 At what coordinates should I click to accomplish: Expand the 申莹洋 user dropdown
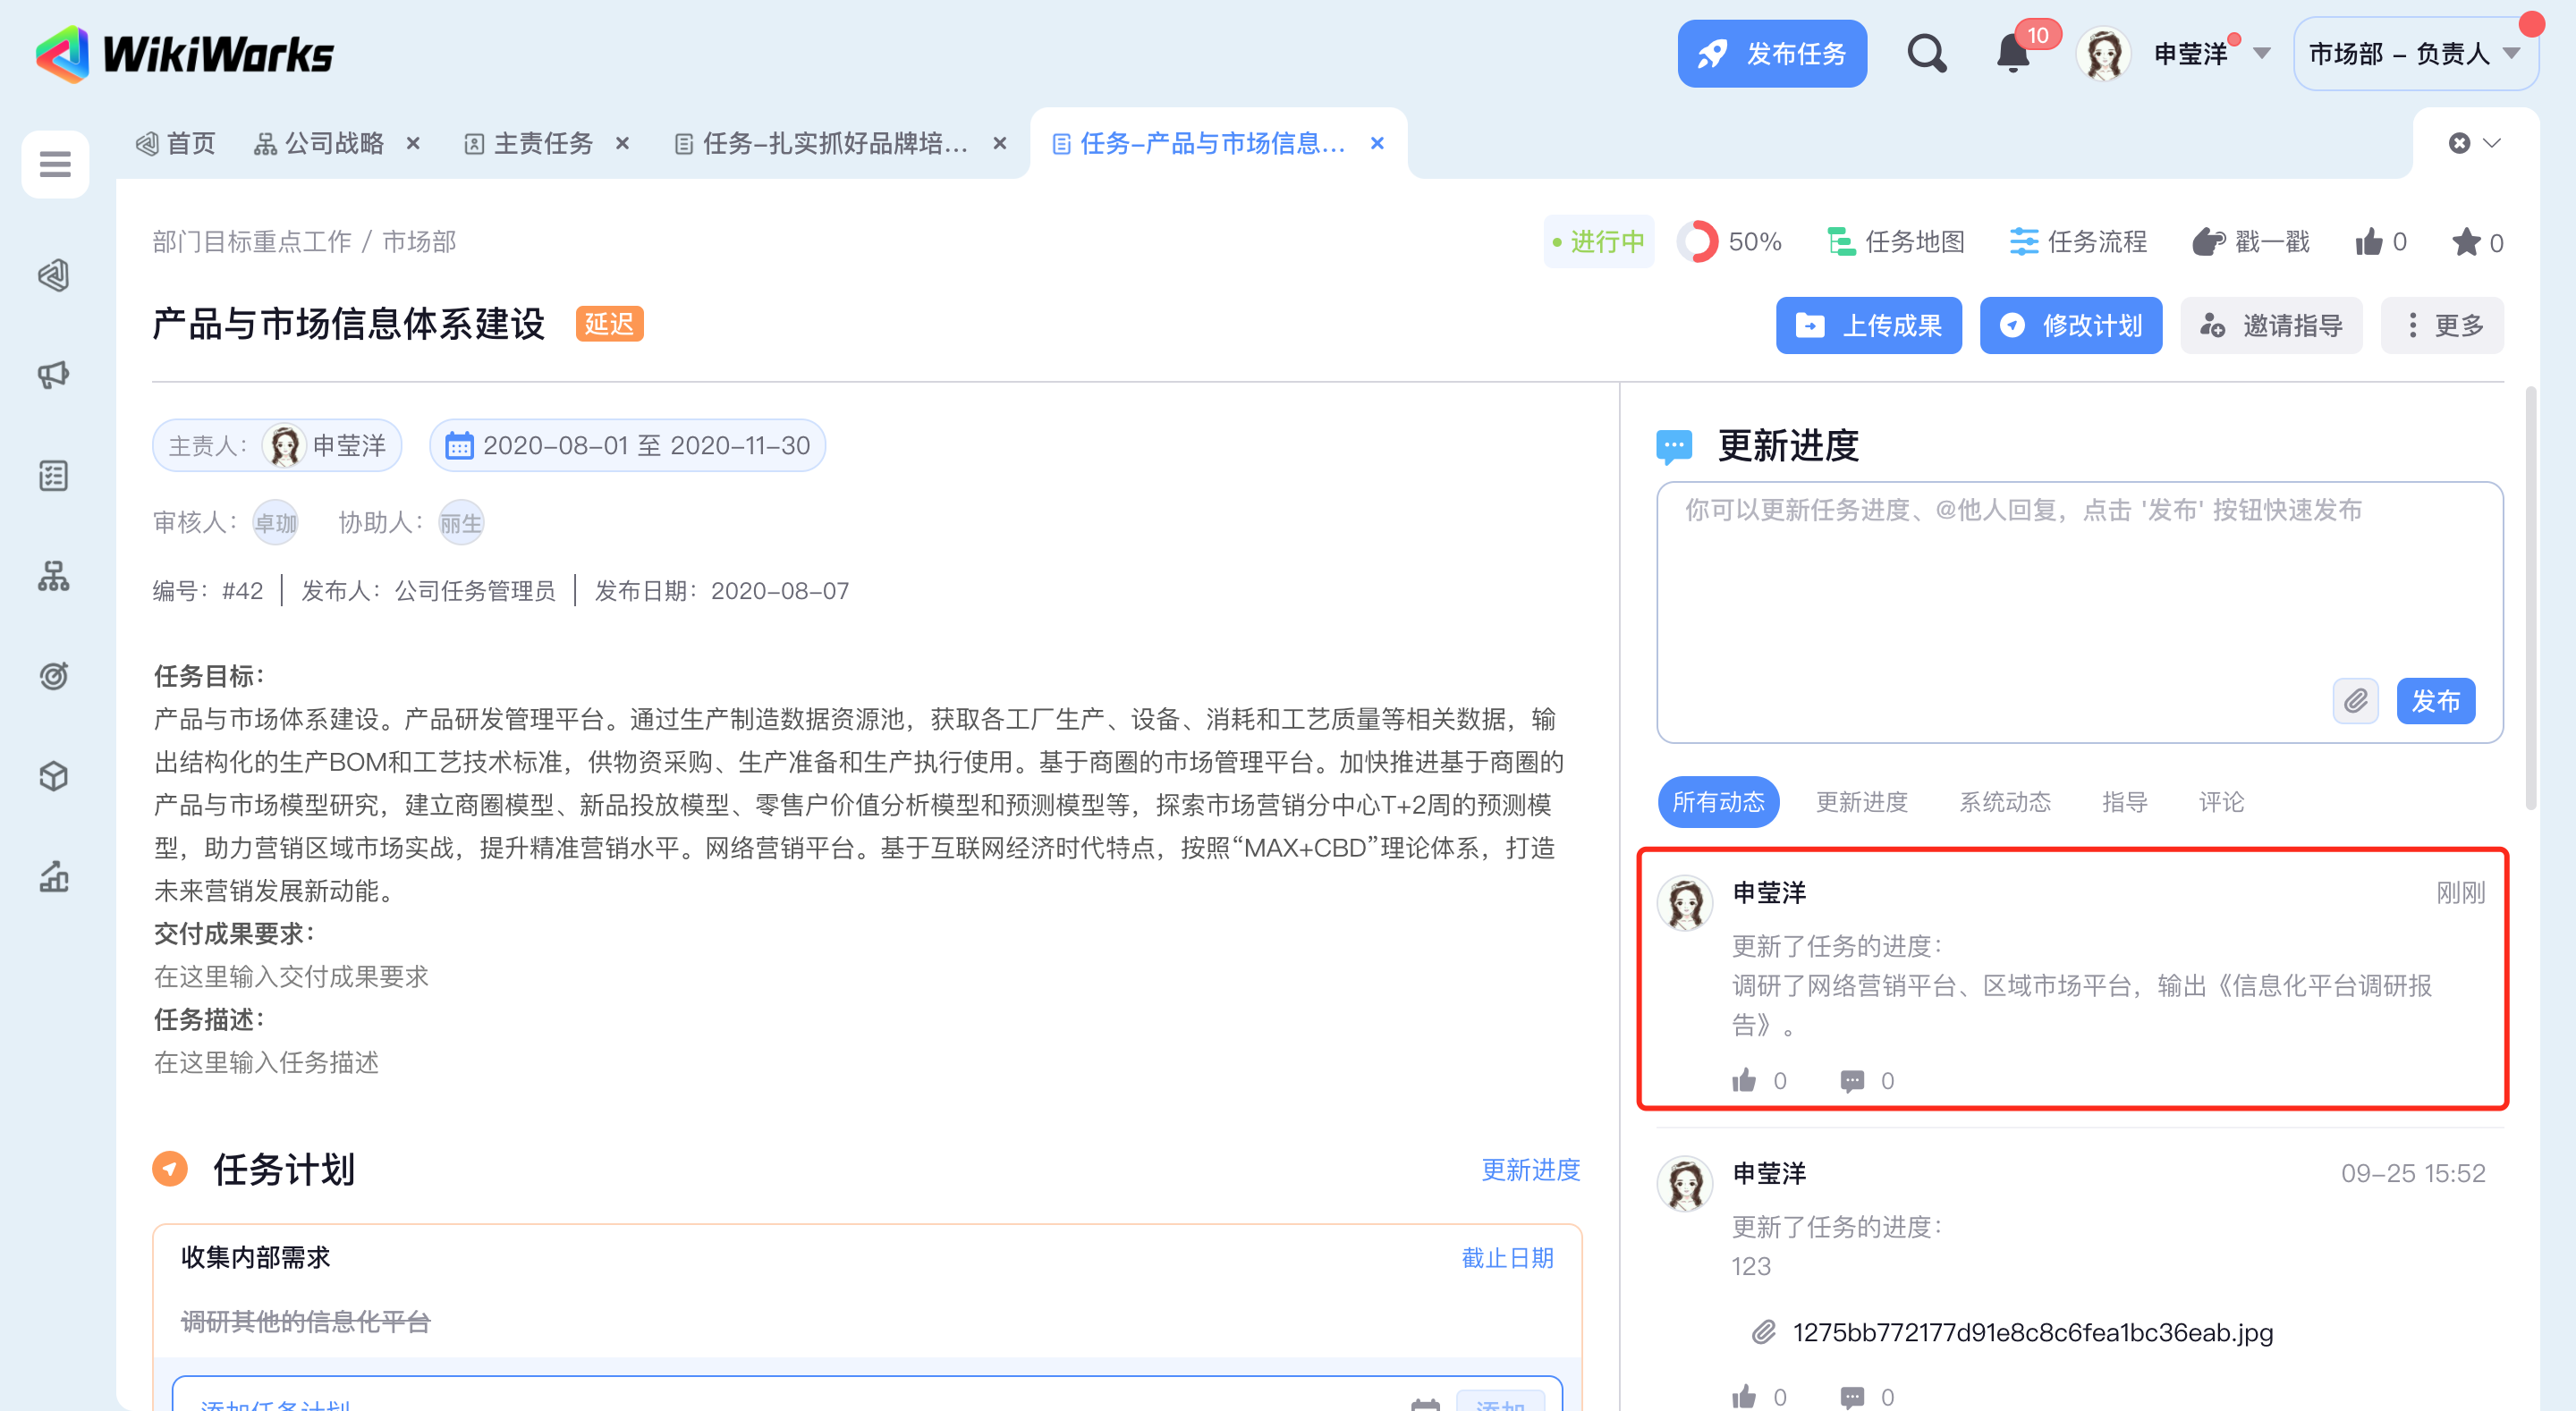click(2262, 54)
